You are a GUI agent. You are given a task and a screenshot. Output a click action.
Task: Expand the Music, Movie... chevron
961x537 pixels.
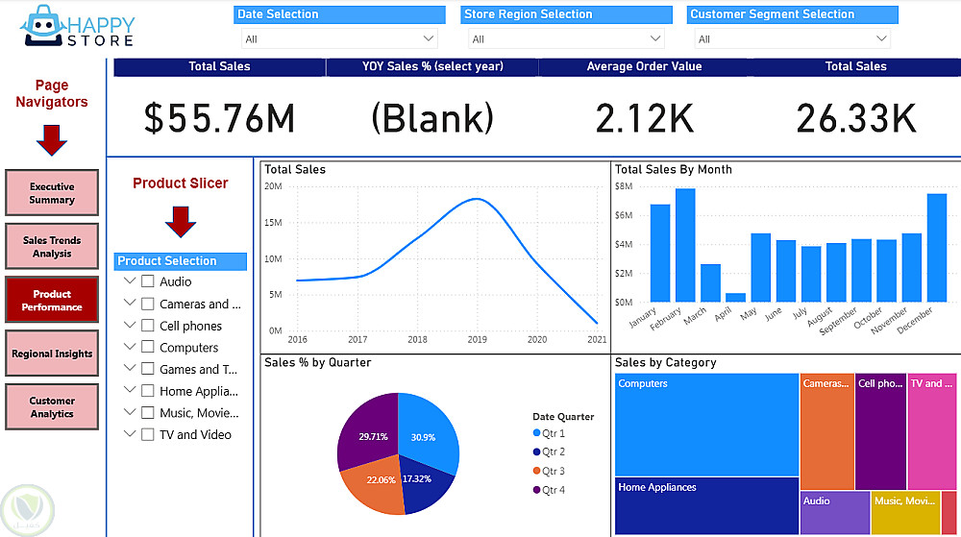point(130,411)
